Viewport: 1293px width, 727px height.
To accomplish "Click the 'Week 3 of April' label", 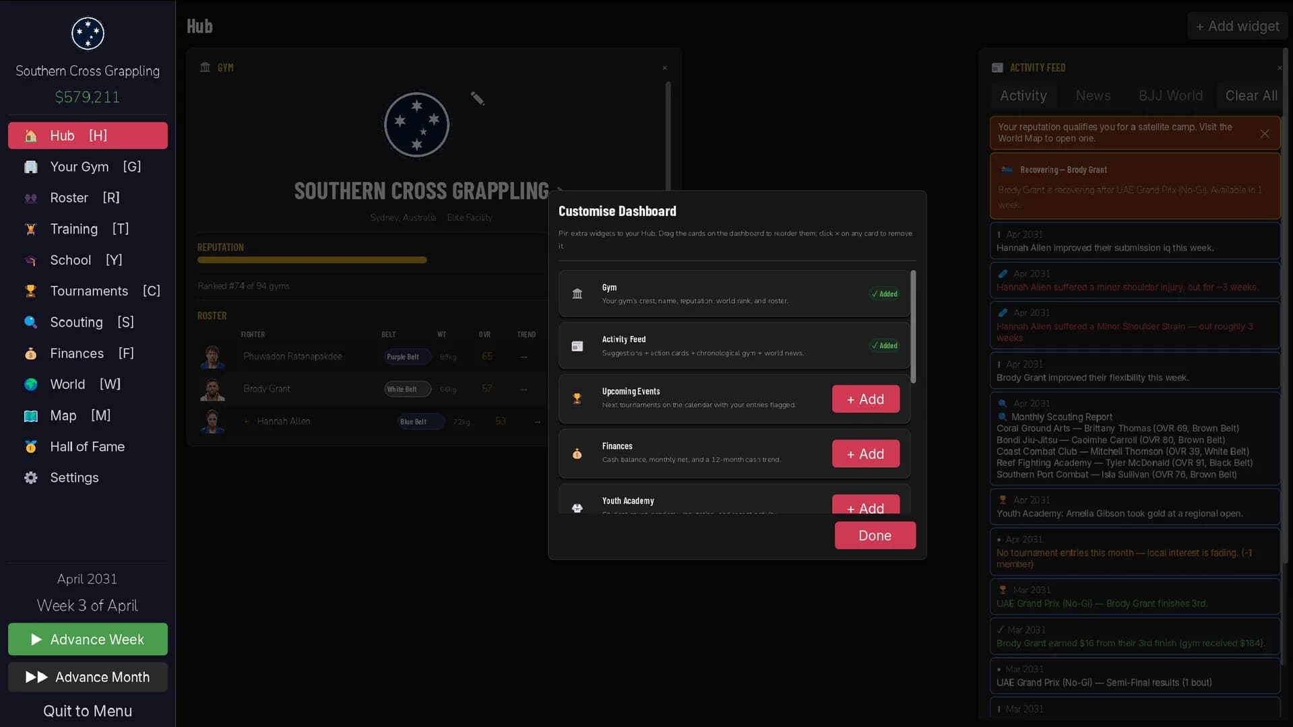I will (x=88, y=606).
